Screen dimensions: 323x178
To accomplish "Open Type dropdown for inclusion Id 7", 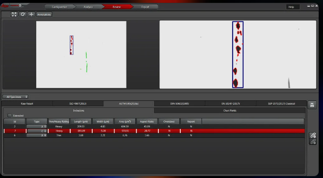I will [x=37, y=131].
